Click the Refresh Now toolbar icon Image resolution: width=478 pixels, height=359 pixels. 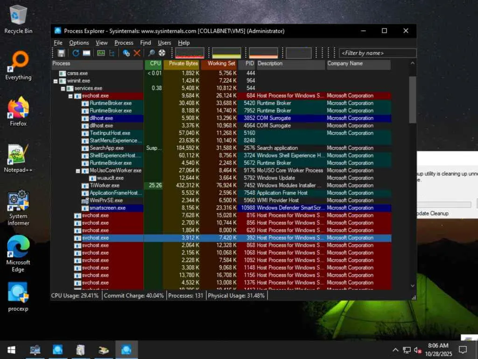click(76, 53)
